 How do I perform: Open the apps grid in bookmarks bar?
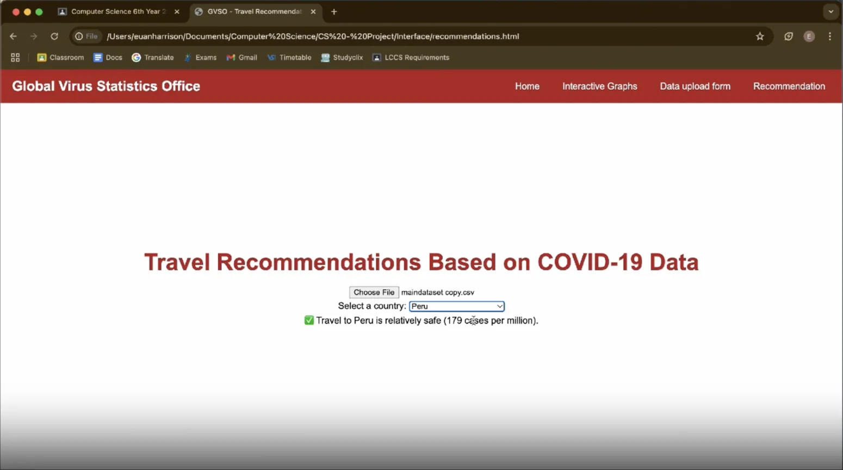(x=15, y=58)
